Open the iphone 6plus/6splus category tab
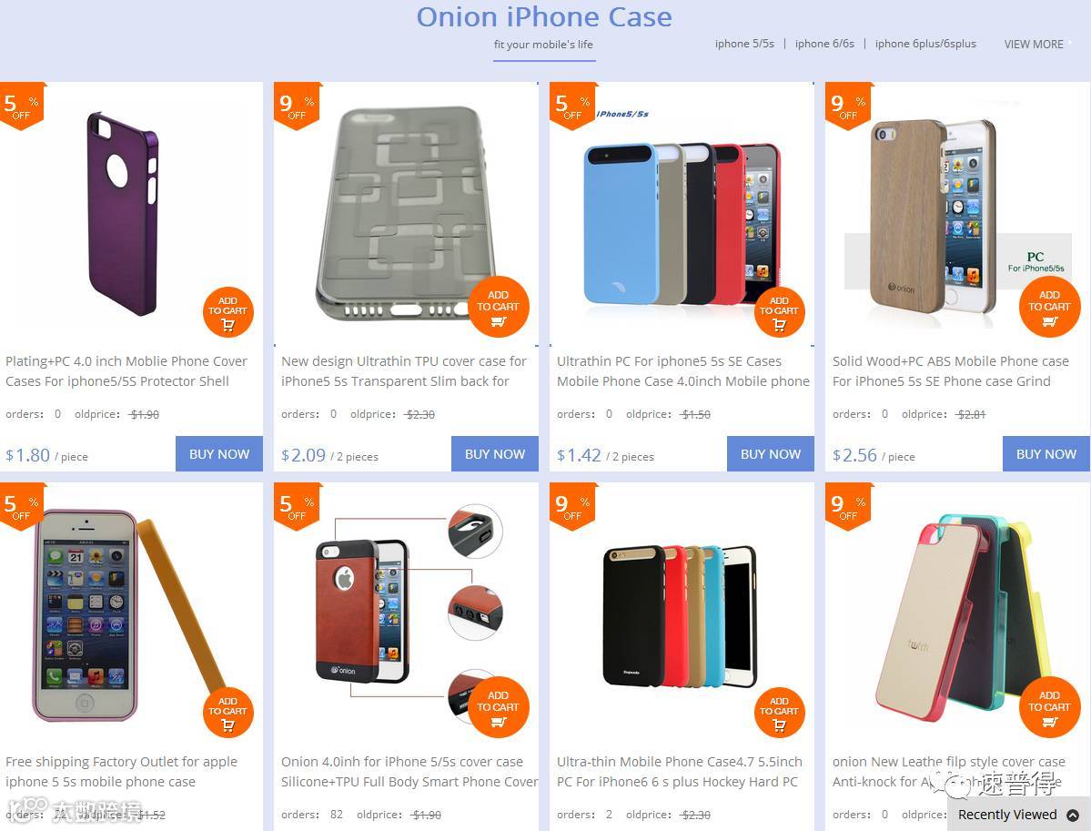The height and width of the screenshot is (831, 1091). pyautogui.click(x=925, y=44)
